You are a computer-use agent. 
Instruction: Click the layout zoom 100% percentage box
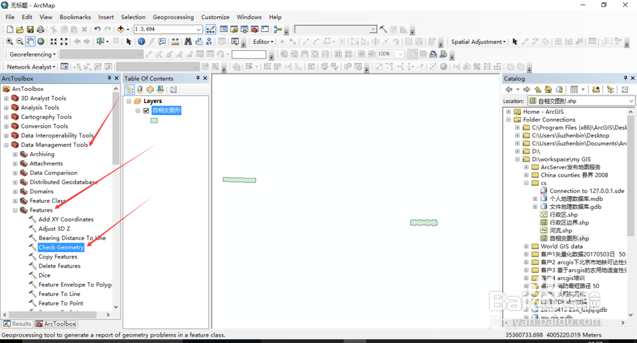point(391,53)
